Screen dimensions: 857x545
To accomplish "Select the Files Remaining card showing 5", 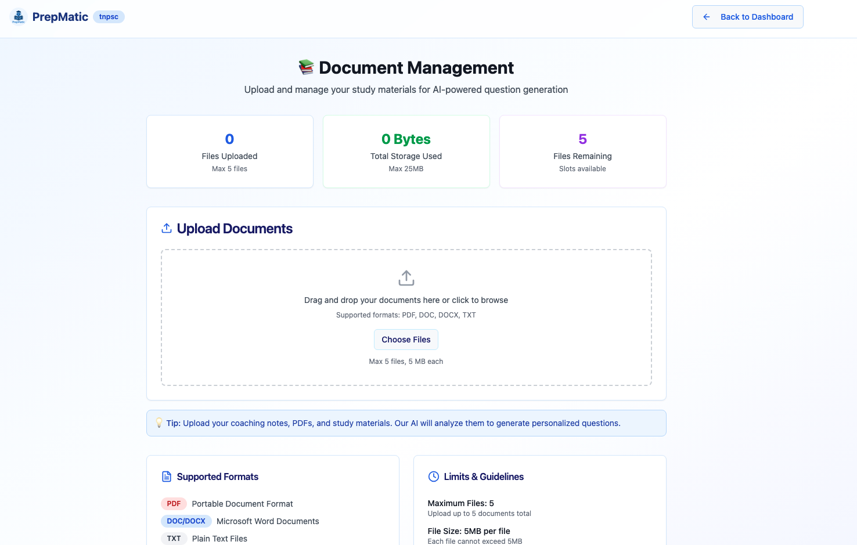I will point(582,151).
